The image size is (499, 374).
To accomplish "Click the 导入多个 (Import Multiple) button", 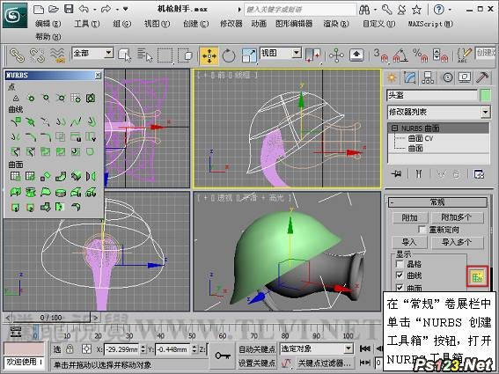I will point(458,242).
